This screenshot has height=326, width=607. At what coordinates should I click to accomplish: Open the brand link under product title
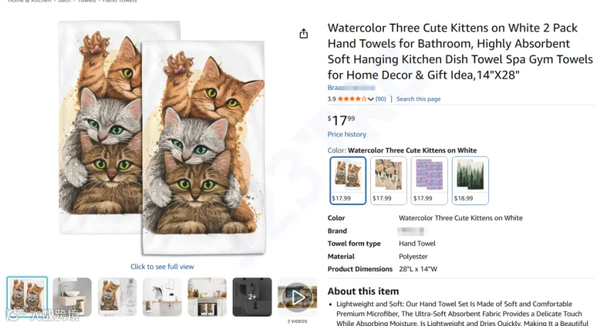tap(351, 88)
